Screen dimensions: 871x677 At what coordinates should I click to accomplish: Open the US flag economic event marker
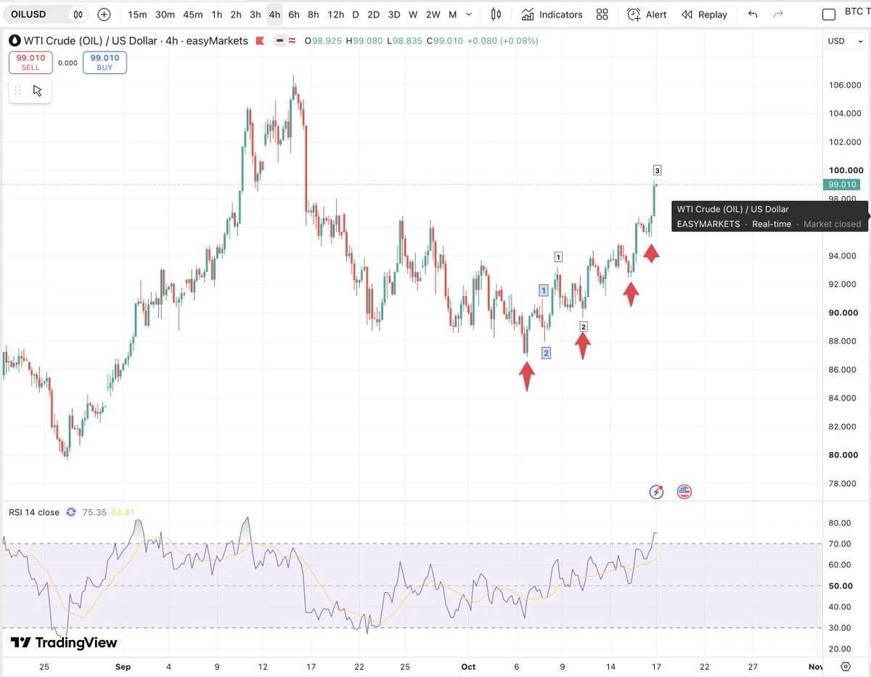point(684,492)
